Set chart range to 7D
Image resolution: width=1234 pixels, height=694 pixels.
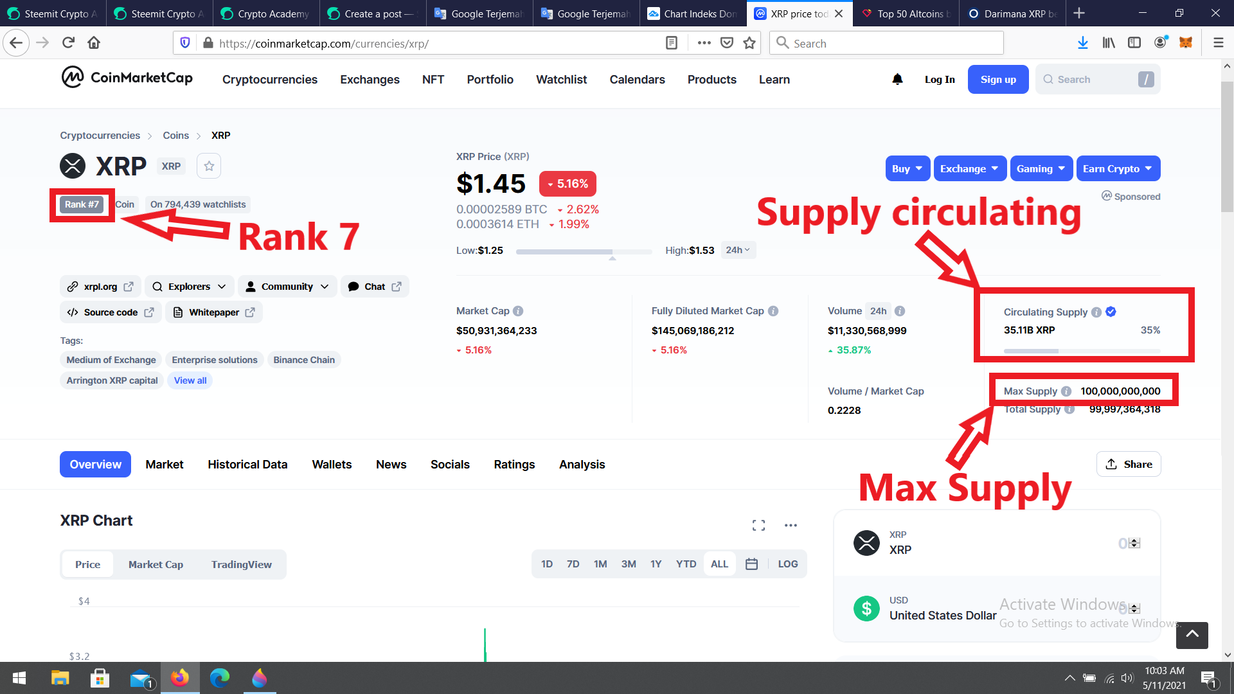click(573, 564)
